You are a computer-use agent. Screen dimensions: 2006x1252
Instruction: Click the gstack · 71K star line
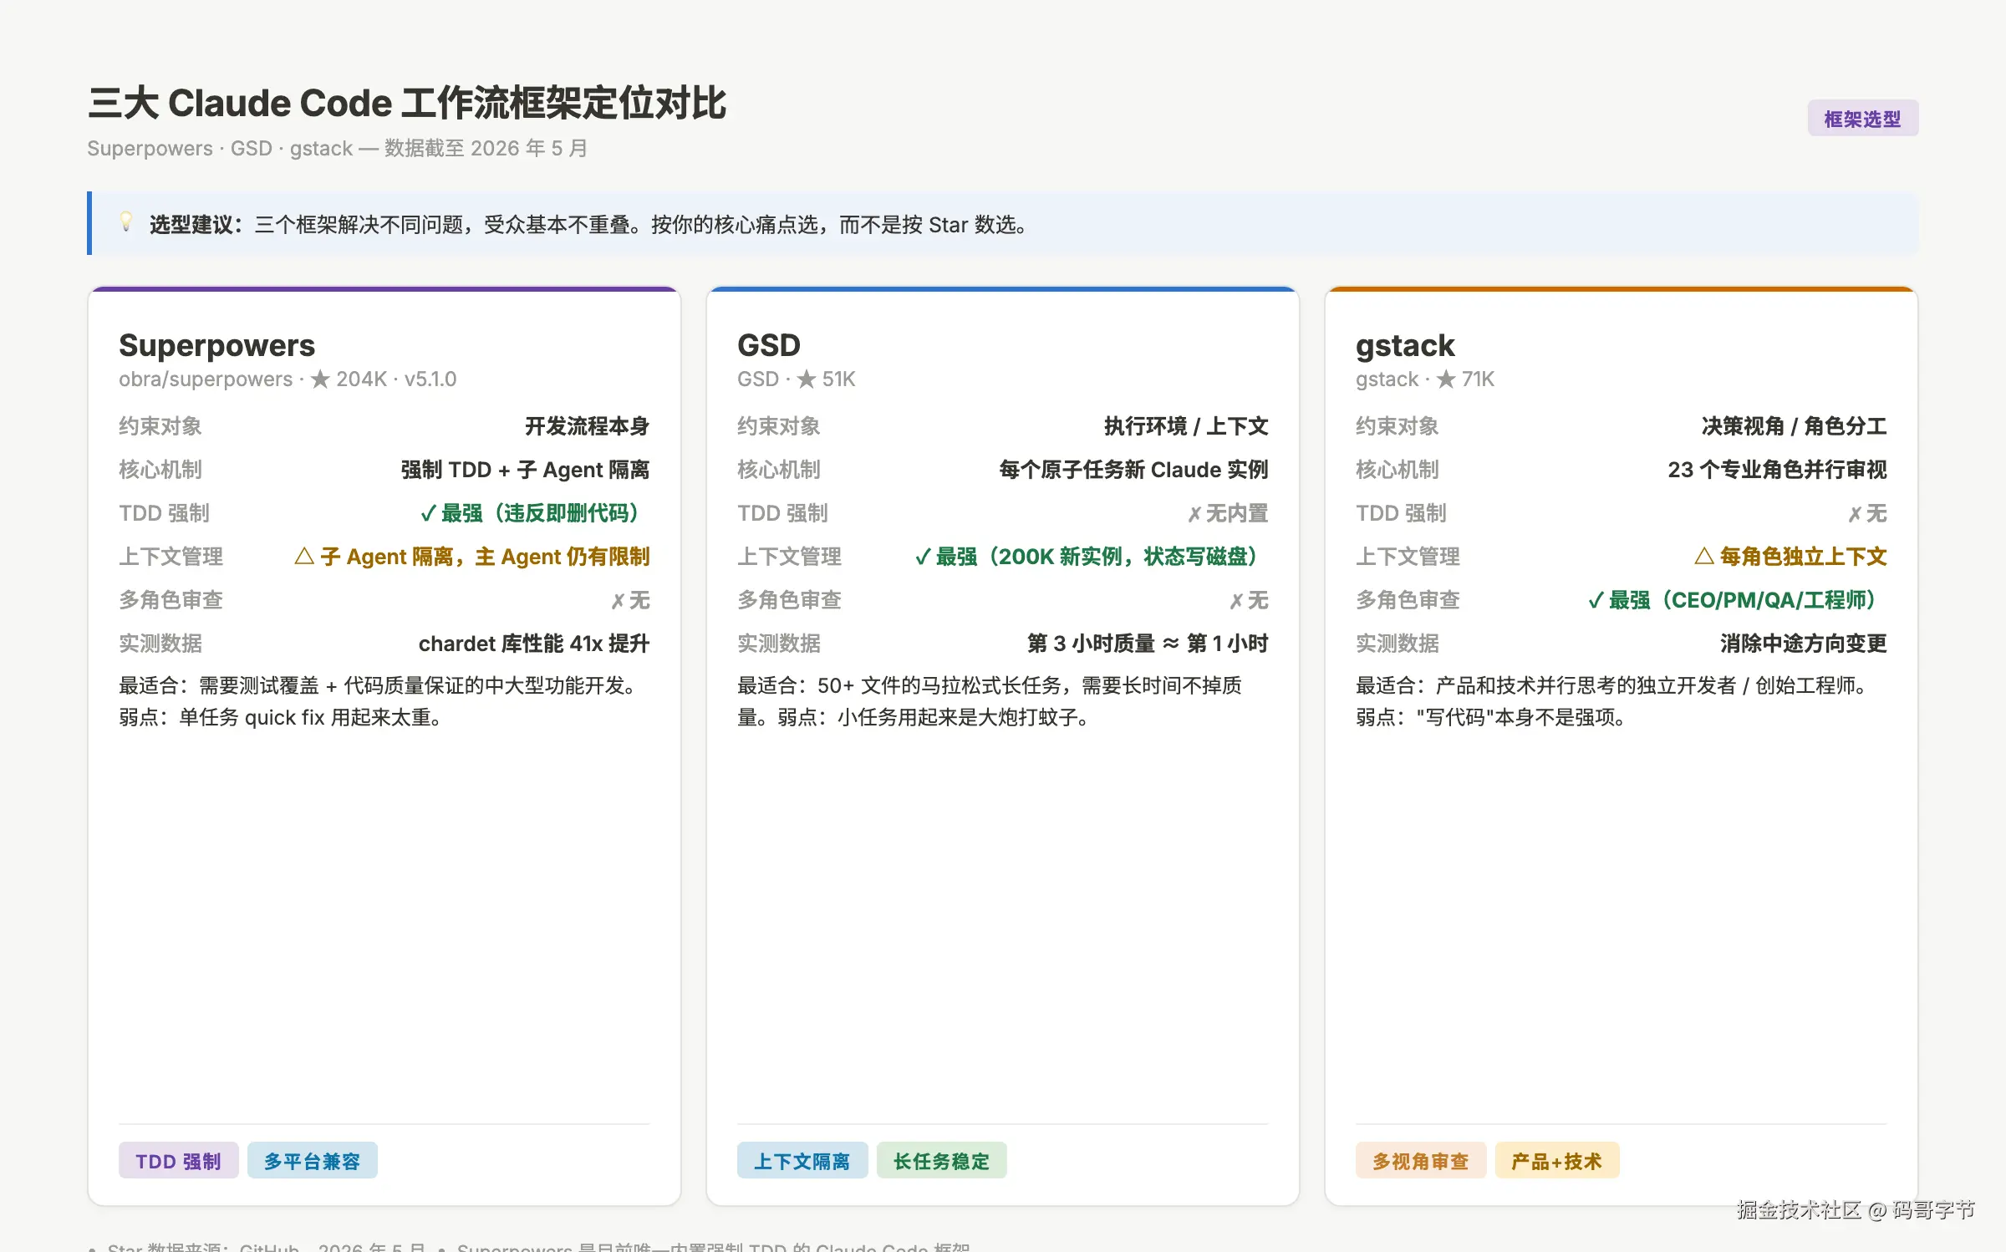1424,379
